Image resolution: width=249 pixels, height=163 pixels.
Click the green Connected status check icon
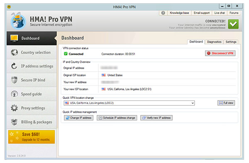pos(66,54)
